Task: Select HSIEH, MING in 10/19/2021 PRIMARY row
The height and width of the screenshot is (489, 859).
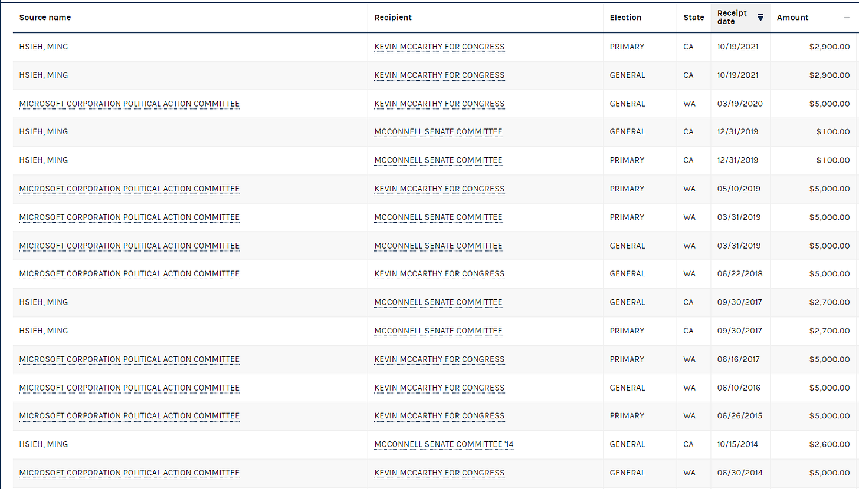Action: (x=44, y=47)
